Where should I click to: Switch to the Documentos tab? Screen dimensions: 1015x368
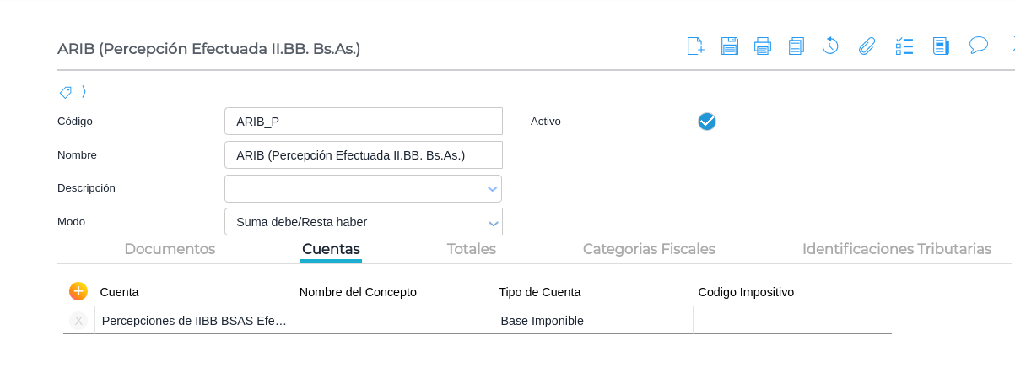click(x=170, y=249)
